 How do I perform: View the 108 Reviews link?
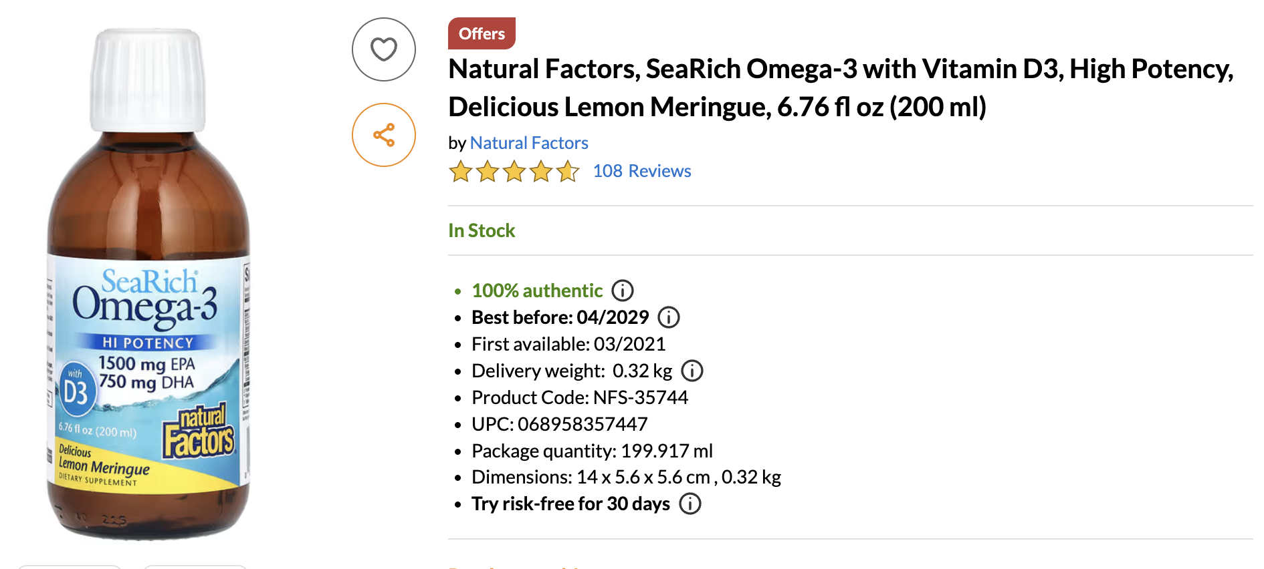[641, 171]
